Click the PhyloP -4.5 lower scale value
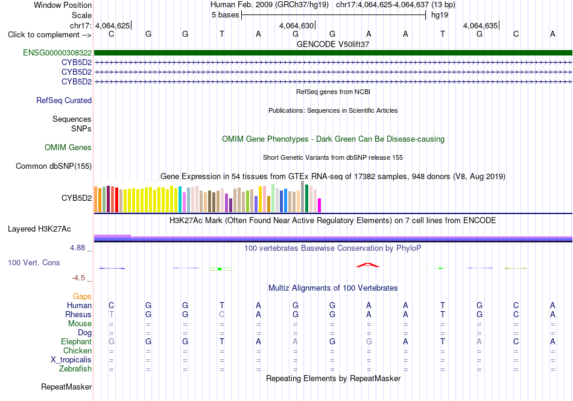The height and width of the screenshot is (401, 573). [x=78, y=278]
